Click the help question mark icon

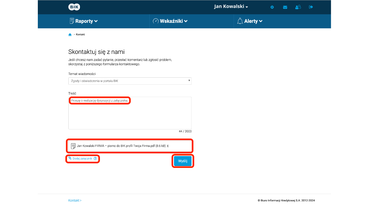click(x=95, y=158)
